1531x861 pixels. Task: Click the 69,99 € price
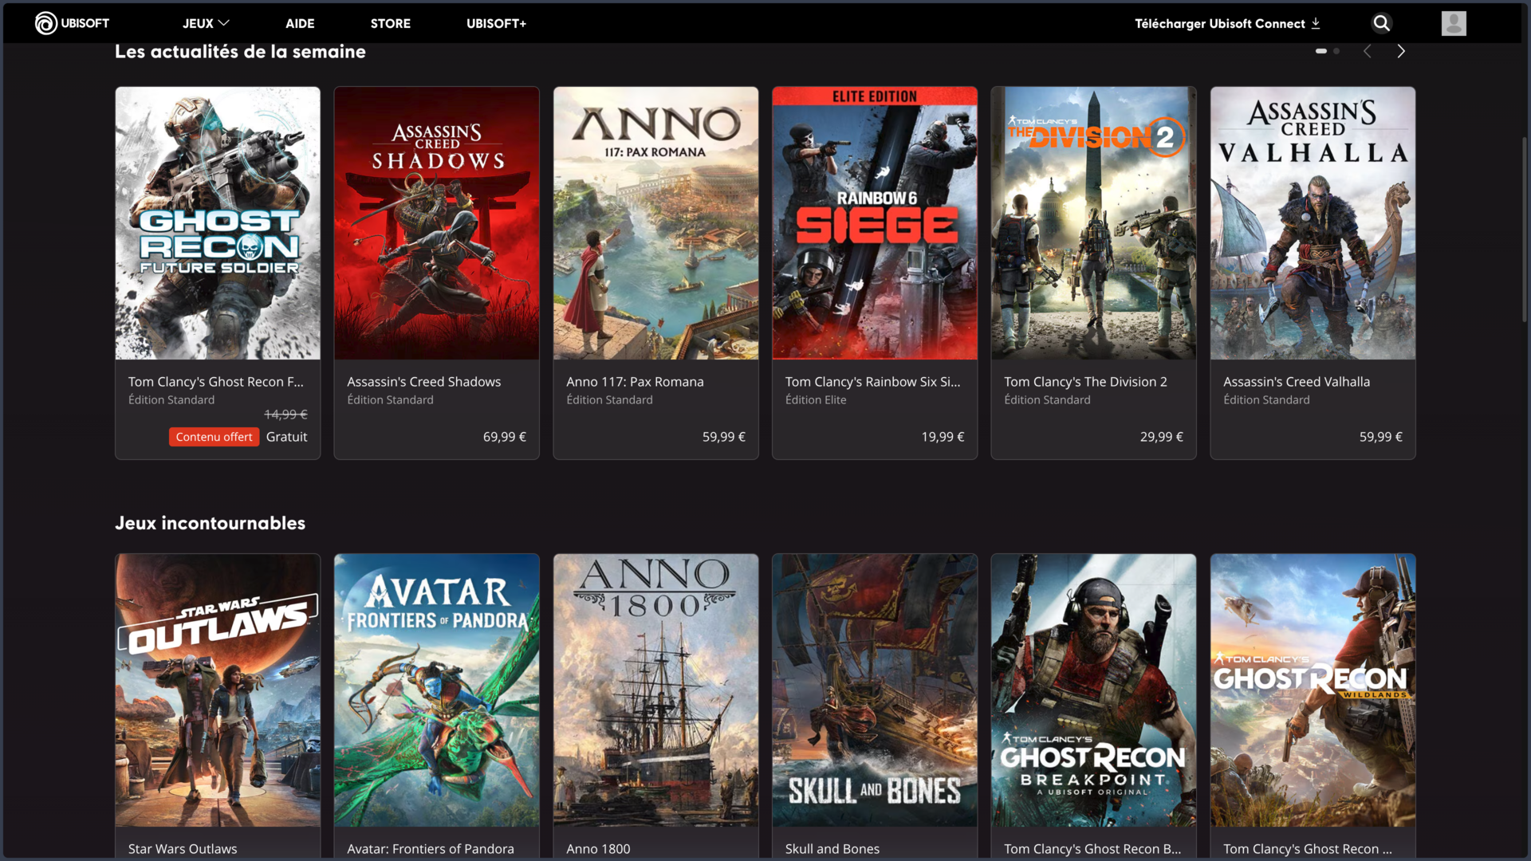pyautogui.click(x=505, y=437)
